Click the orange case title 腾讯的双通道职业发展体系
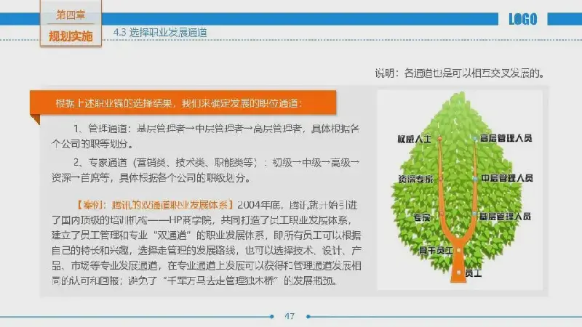Image resolution: width=582 pixels, height=327 pixels. pyautogui.click(x=154, y=205)
